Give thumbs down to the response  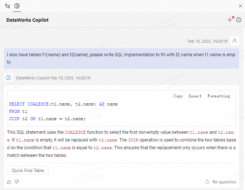pyautogui.click(x=17, y=182)
